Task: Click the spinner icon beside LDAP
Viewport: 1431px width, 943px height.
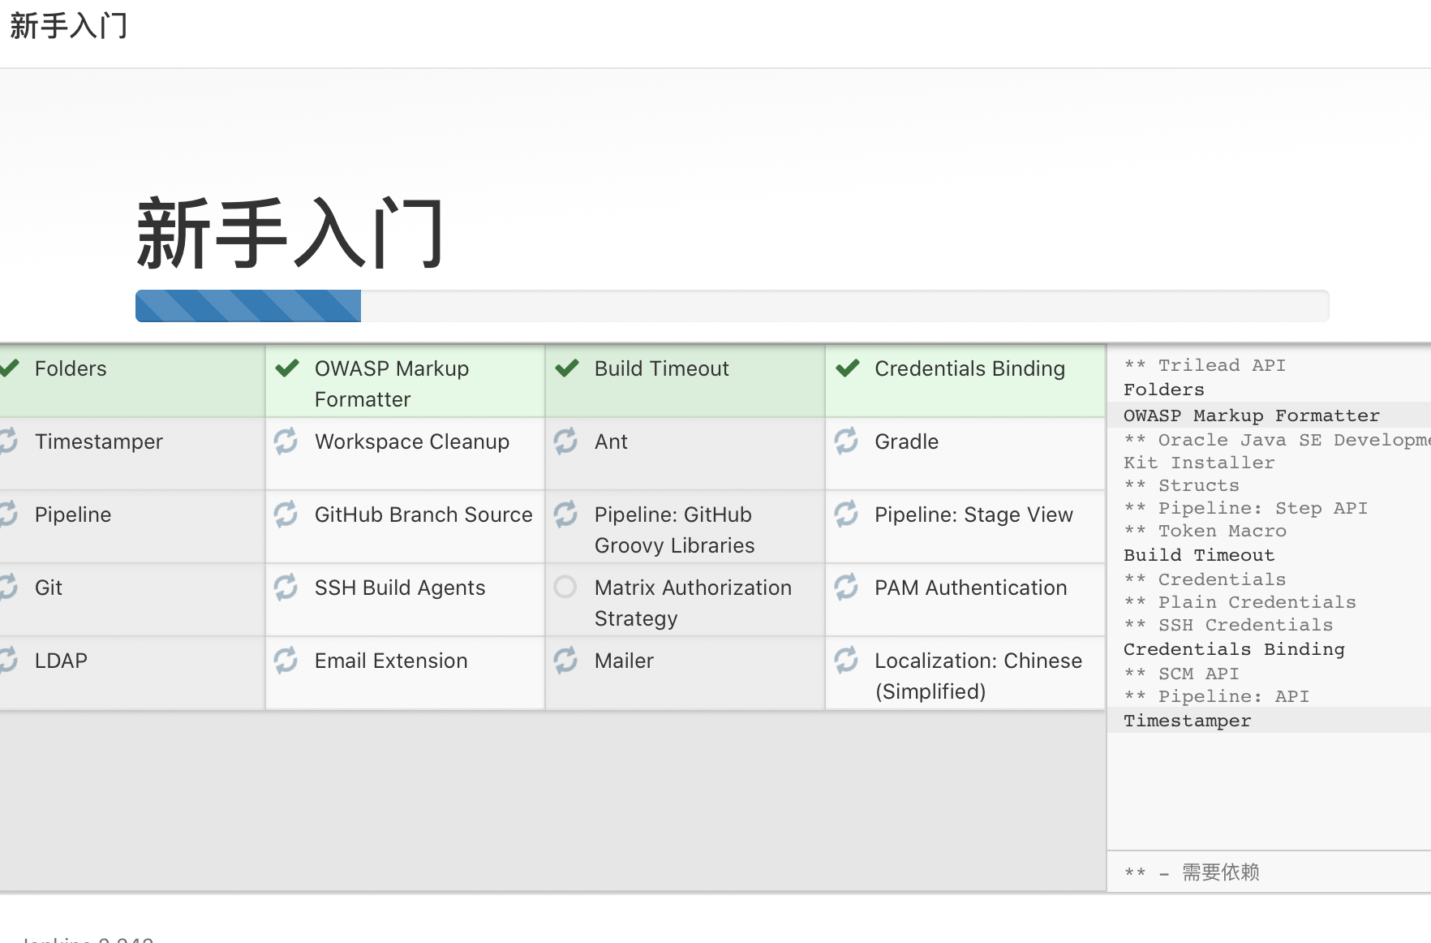Action: [8, 660]
